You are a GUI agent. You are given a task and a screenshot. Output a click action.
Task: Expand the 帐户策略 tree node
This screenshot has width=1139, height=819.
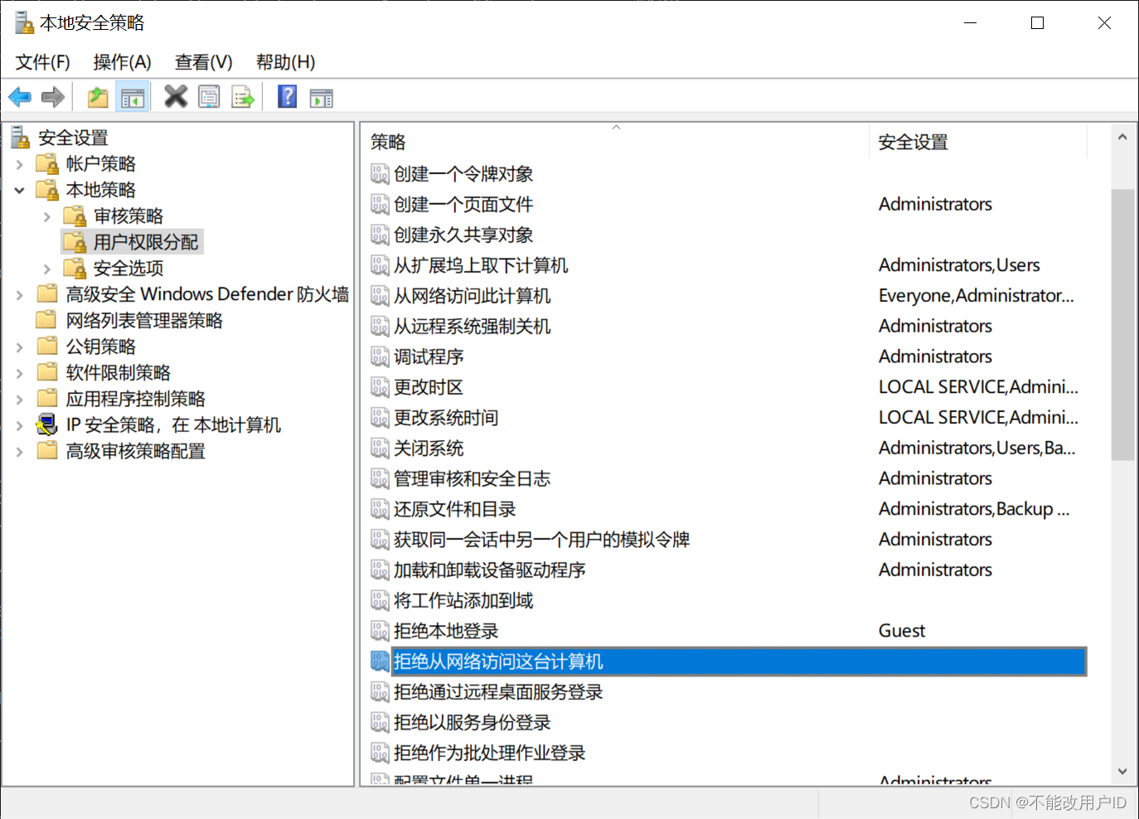pos(20,164)
